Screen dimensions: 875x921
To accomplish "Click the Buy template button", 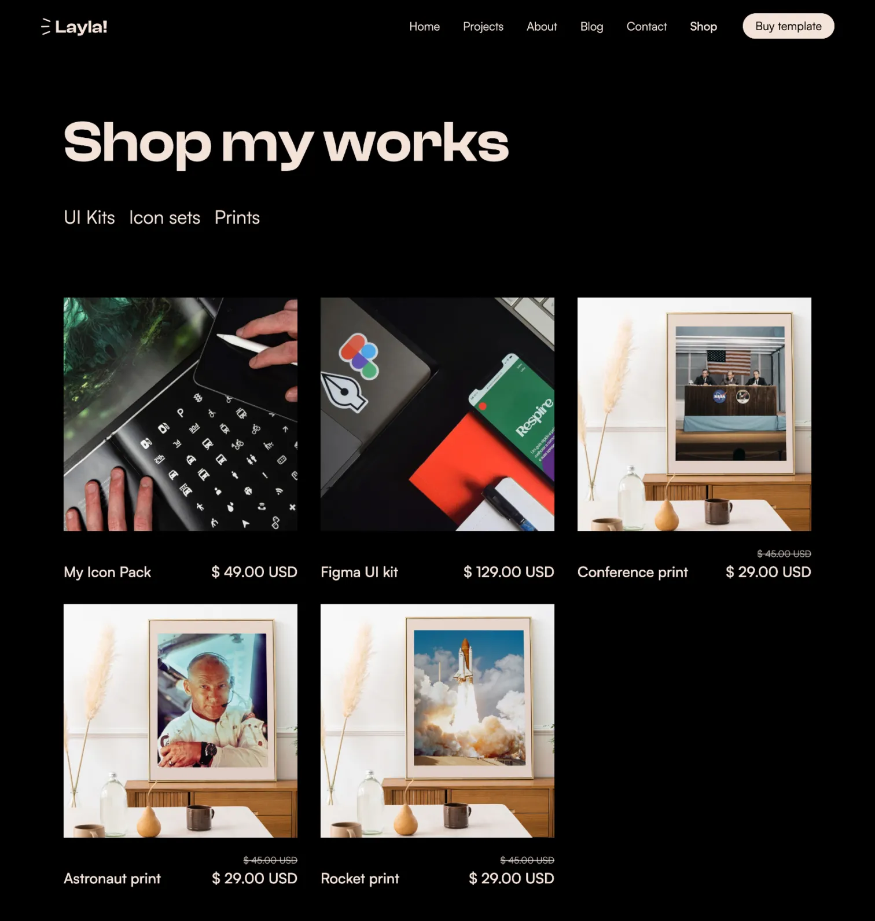I will pyautogui.click(x=788, y=26).
